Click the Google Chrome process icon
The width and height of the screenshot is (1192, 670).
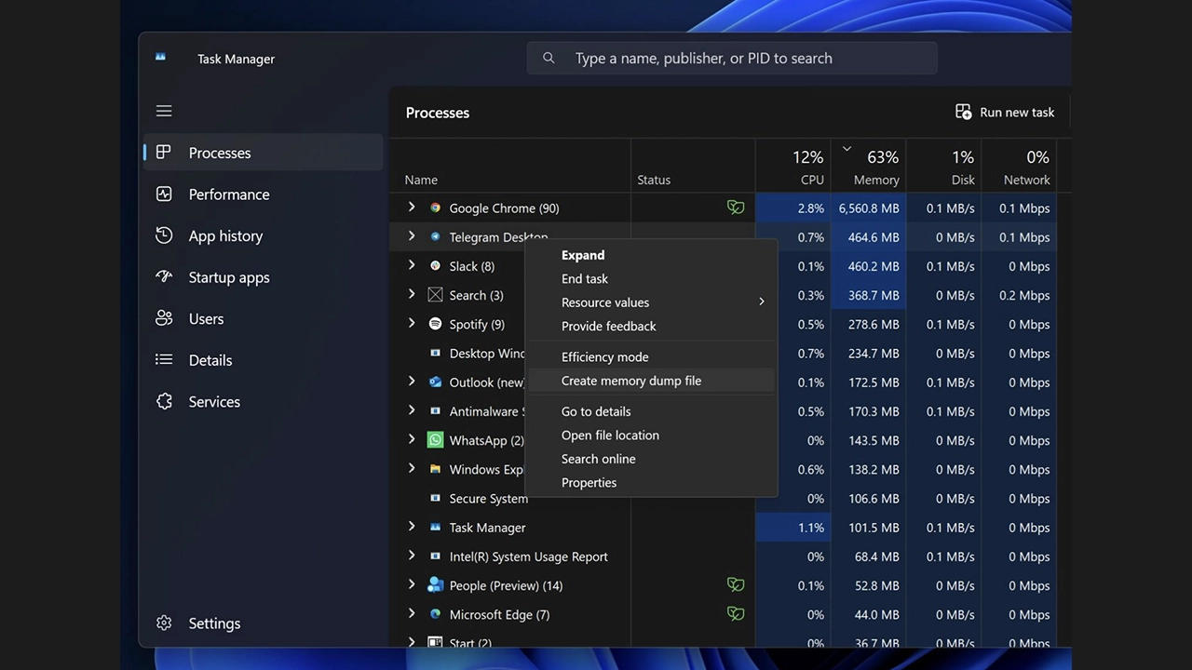coord(435,208)
